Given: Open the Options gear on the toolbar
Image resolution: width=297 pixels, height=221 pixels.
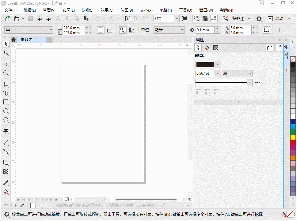Looking at the screenshot, I should 259,19.
